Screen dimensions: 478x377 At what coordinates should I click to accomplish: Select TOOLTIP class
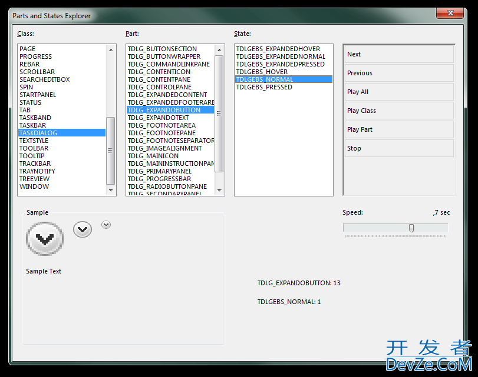point(62,156)
